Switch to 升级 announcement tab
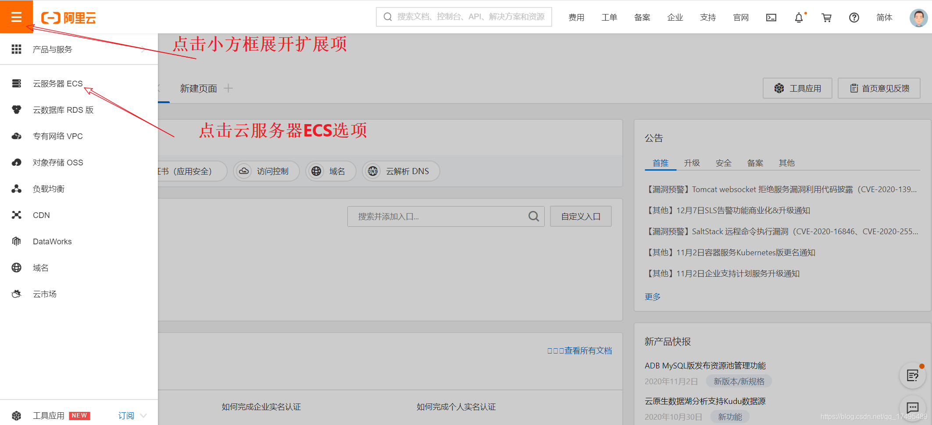This screenshot has width=932, height=425. [692, 163]
